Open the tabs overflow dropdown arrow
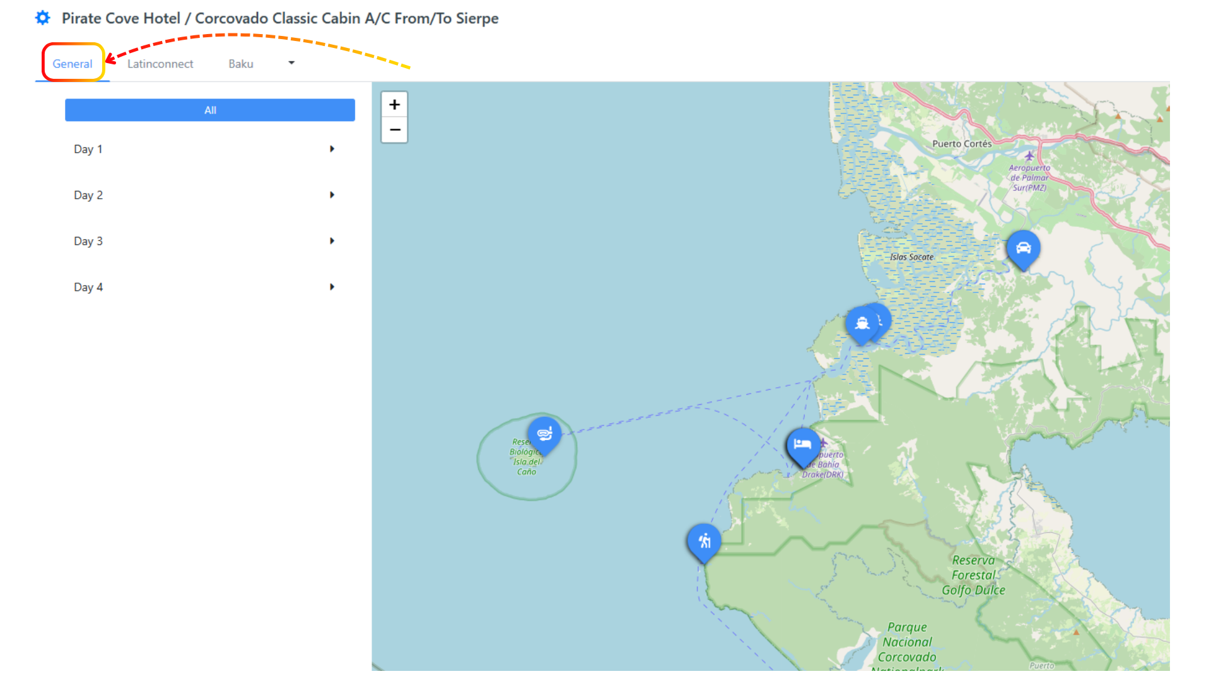The height and width of the screenshot is (681, 1211). [291, 63]
